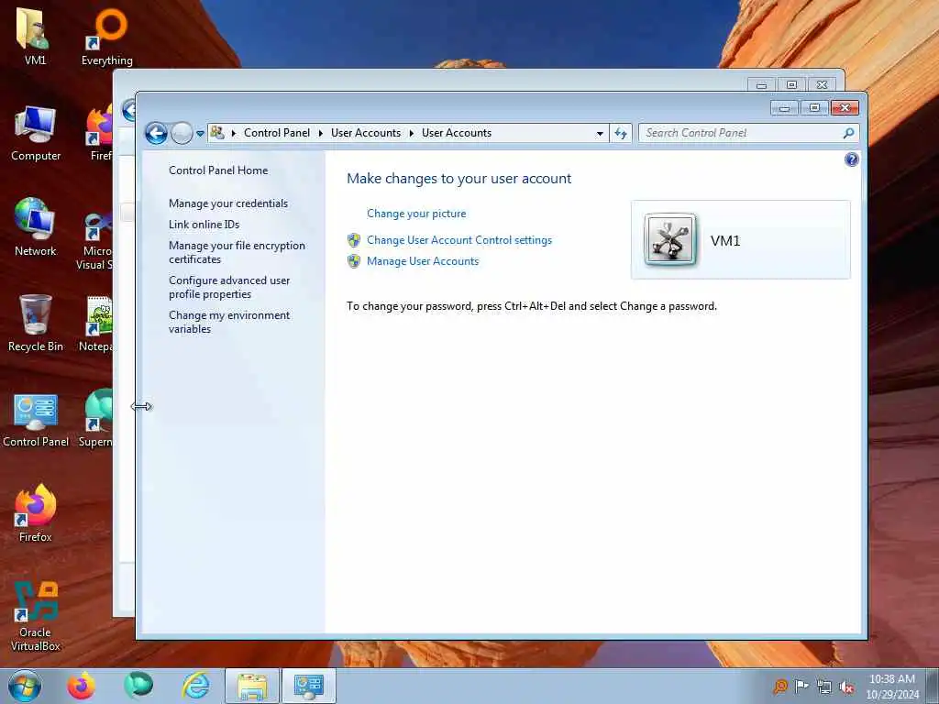Open Help with the blue question mark
The width and height of the screenshot is (939, 704).
click(851, 159)
